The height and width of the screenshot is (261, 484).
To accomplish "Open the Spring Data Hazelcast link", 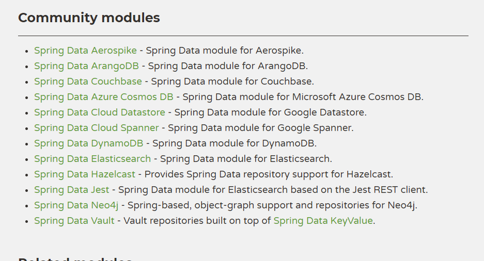I will [x=85, y=174].
